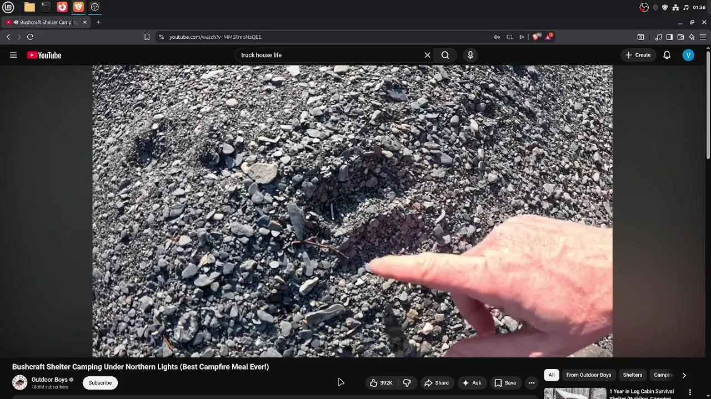The height and width of the screenshot is (399, 711).
Task: Open the Brave playlist music icon
Action: (x=659, y=37)
